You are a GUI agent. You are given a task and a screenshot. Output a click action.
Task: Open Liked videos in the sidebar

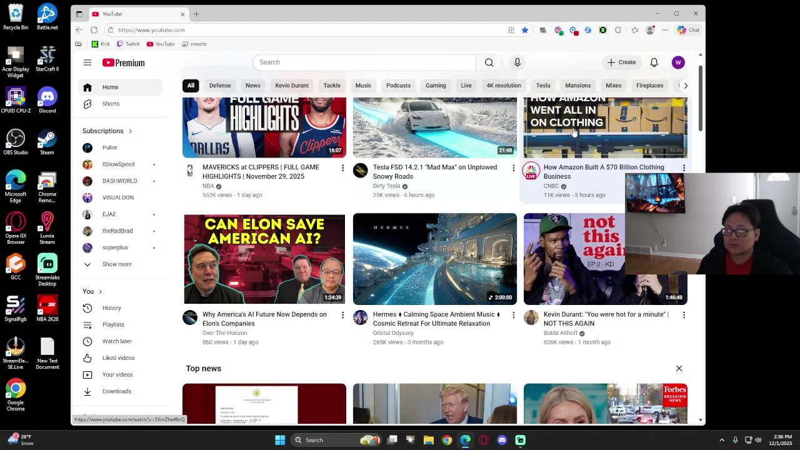pyautogui.click(x=119, y=358)
